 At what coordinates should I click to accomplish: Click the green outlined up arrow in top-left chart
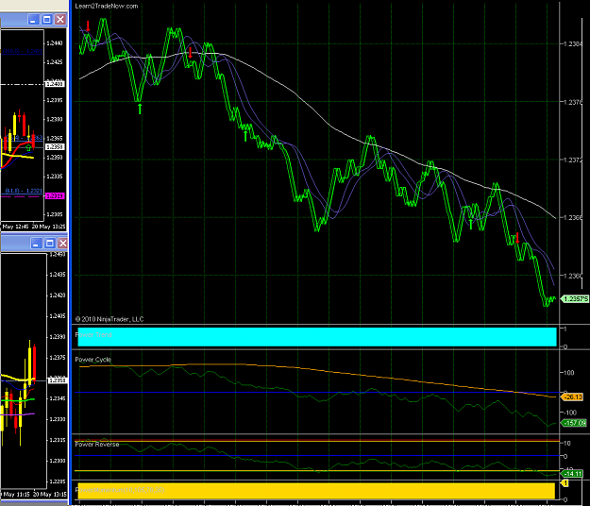click(x=28, y=148)
